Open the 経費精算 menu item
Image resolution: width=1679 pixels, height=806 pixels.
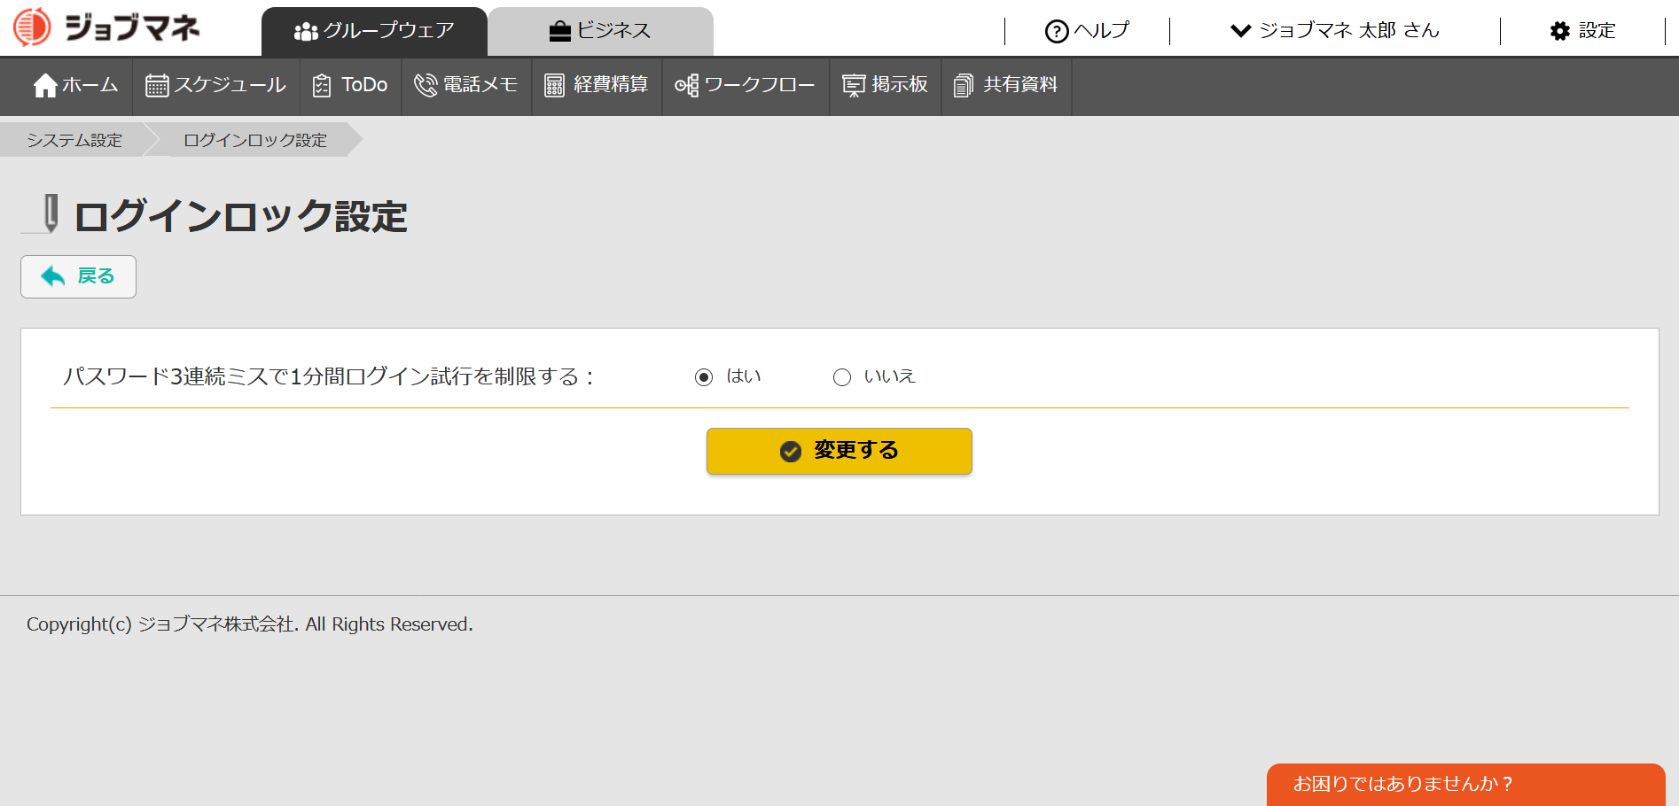(597, 86)
